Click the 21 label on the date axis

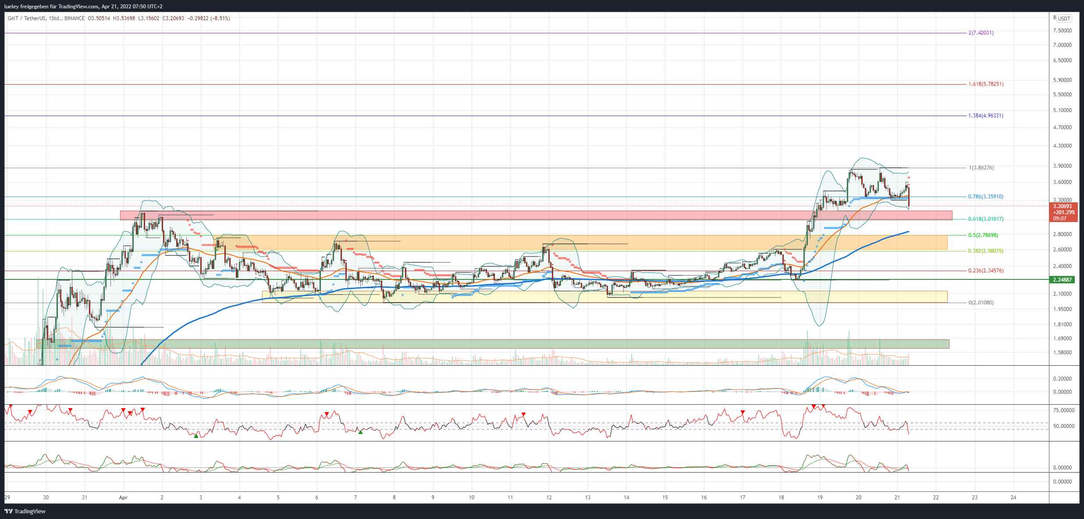pos(897,498)
